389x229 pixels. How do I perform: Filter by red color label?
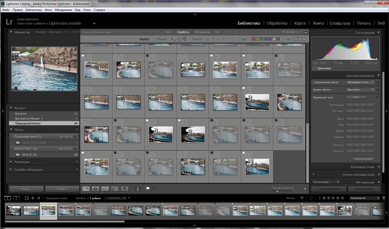click(x=254, y=39)
